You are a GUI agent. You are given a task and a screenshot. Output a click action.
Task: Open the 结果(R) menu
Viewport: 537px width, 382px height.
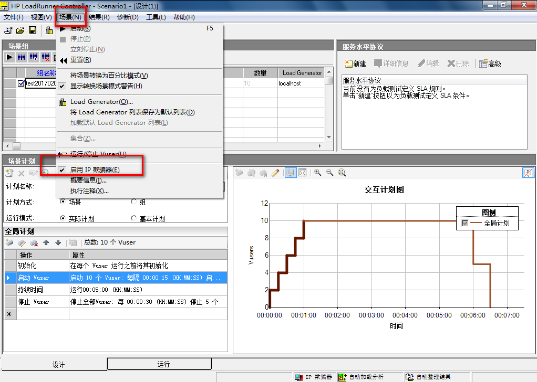tap(99, 17)
